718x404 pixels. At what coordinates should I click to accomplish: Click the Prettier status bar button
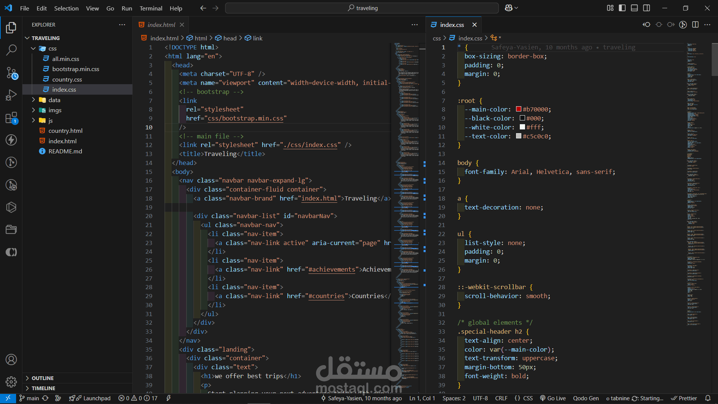pyautogui.click(x=684, y=398)
